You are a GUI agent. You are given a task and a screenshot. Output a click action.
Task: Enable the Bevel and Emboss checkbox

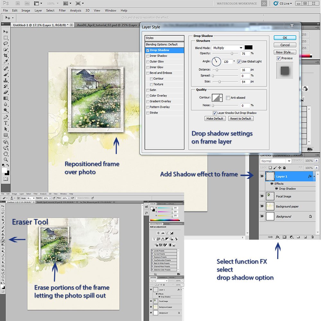(148, 73)
